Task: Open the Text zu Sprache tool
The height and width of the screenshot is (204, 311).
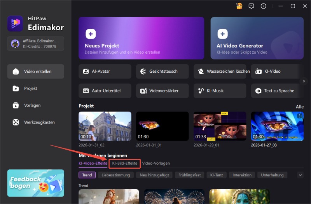Action: (x=277, y=91)
